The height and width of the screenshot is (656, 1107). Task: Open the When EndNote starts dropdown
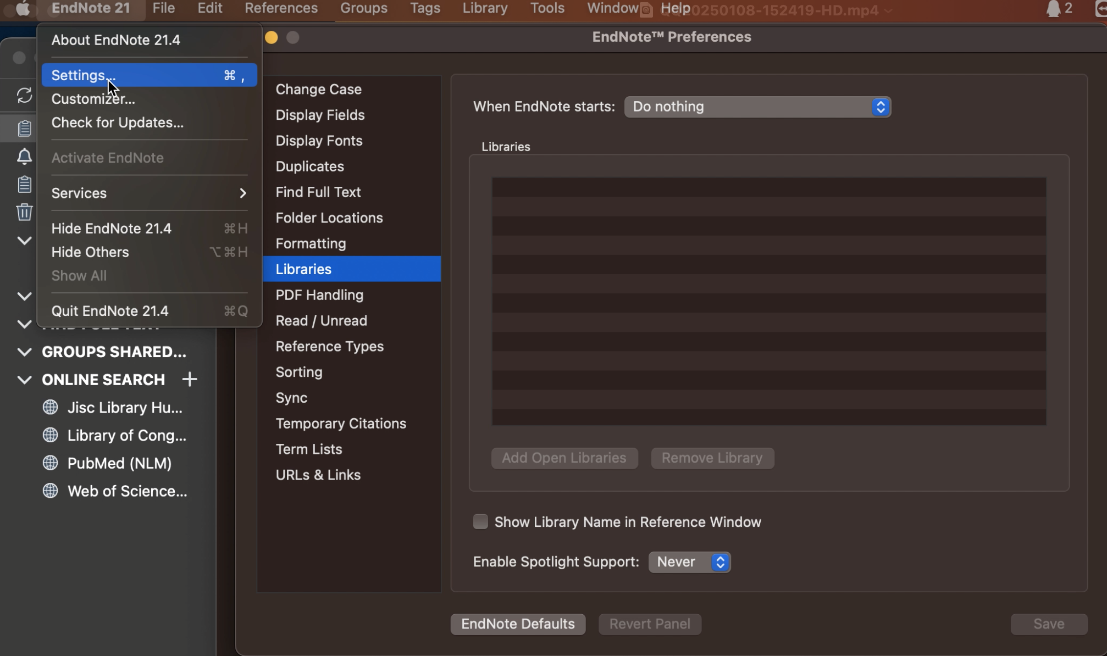(757, 107)
